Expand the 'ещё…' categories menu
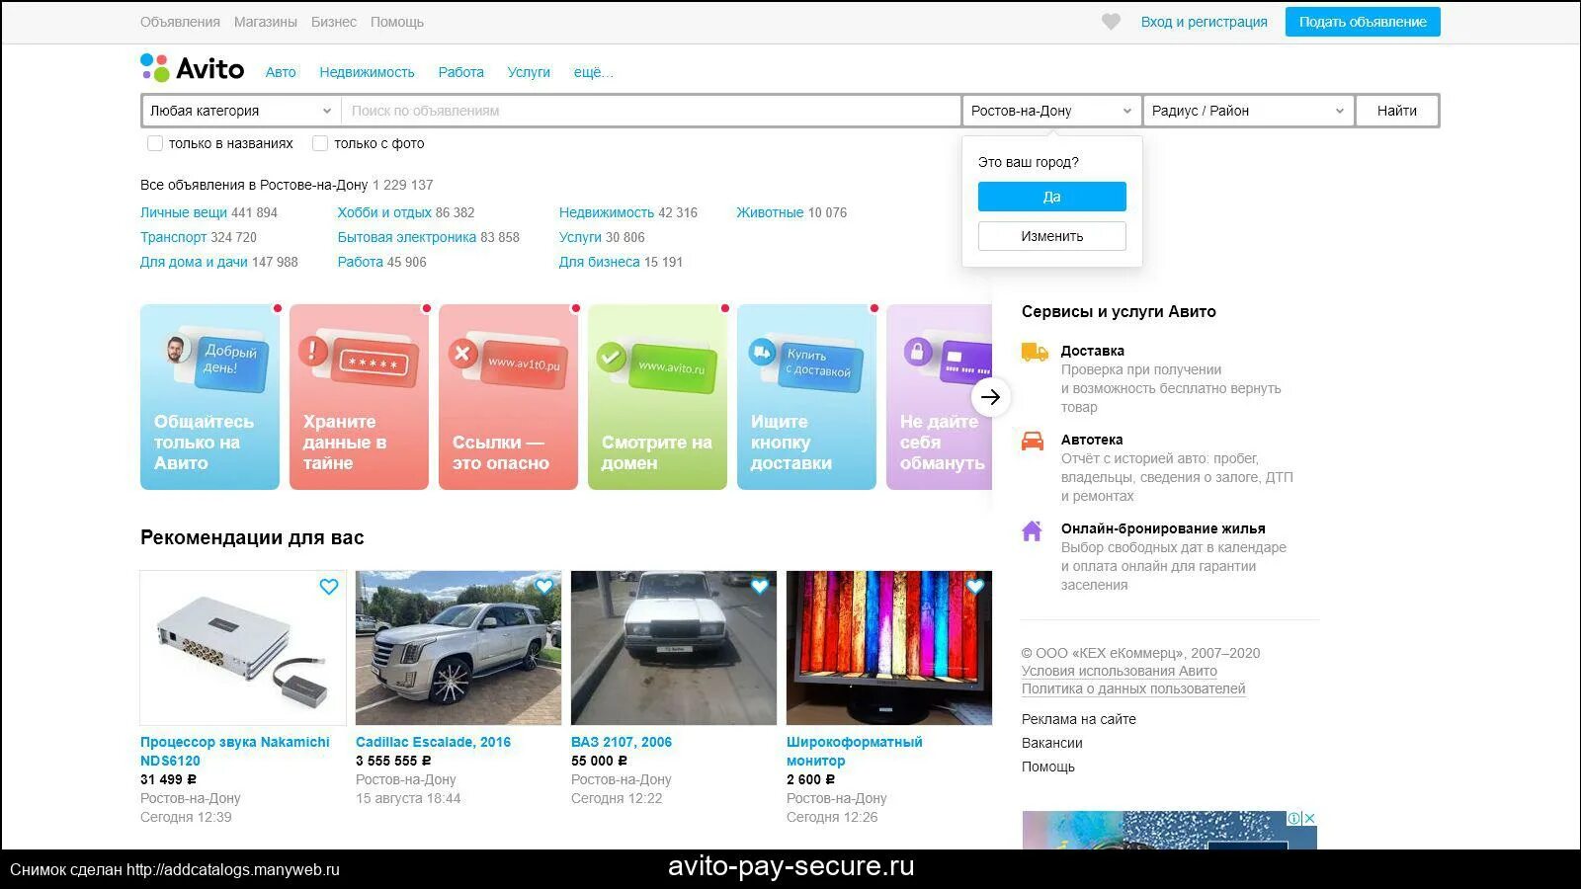This screenshot has height=889, width=1581. click(593, 72)
